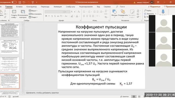
Task: Open the Переходы ribbon tab
Action: (45, 7)
